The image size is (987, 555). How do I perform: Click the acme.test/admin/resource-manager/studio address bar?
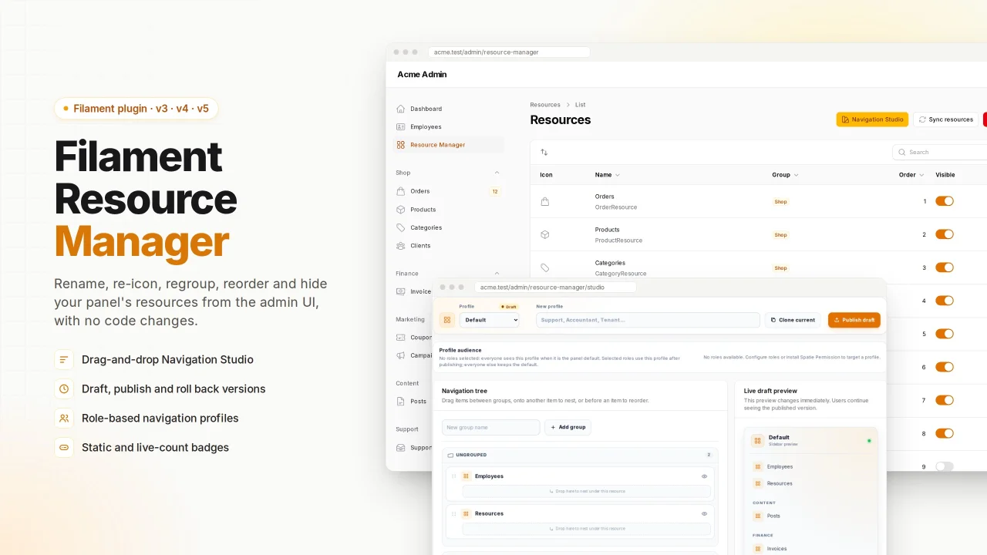click(x=555, y=287)
